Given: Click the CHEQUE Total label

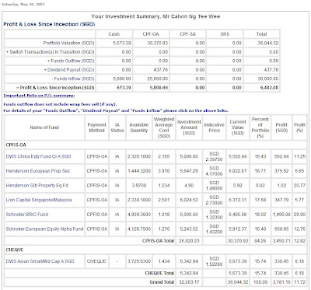Looking at the screenshot, I should 159,273.
